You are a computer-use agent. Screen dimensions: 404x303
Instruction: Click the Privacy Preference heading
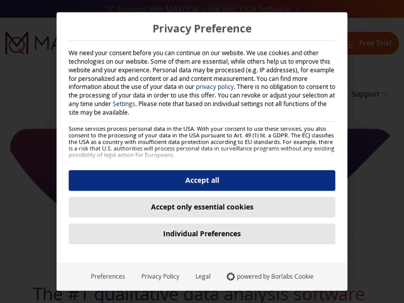point(202,29)
